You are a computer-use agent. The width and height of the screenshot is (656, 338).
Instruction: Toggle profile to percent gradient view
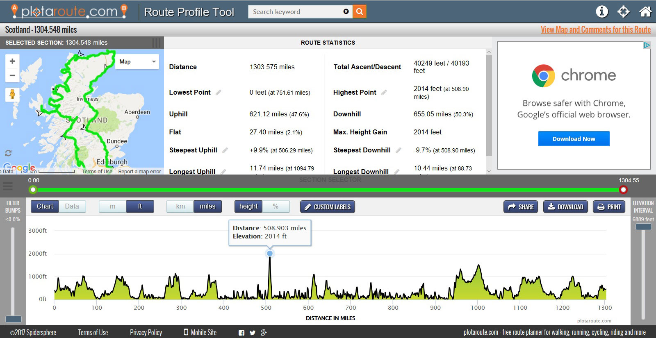pos(276,206)
